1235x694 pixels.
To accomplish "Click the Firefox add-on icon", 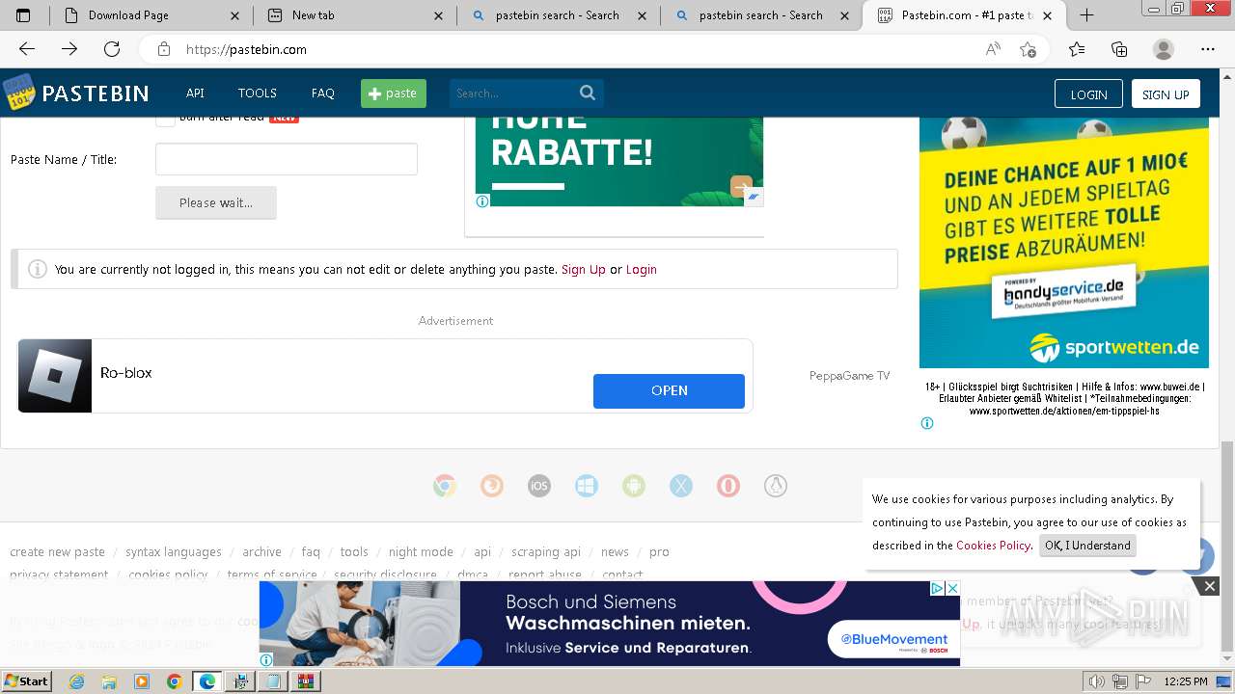I will tap(492, 486).
